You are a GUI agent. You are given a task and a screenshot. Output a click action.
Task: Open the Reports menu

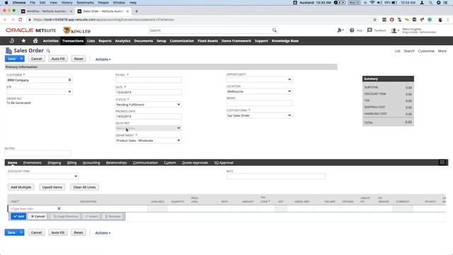[x=105, y=41]
